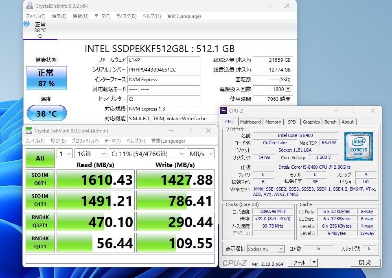Click the S.M.A.R.T., TRIM features field

pyautogui.click(x=173, y=119)
